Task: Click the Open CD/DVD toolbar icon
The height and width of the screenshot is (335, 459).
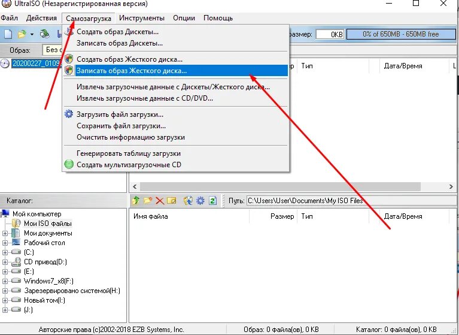Action: (x=45, y=34)
